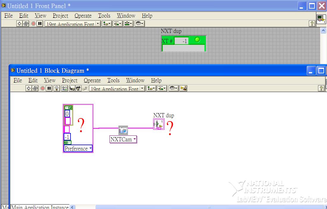Open Help menu in Front Panel
Image resolution: width=327 pixels, height=209 pixels.
[147, 16]
